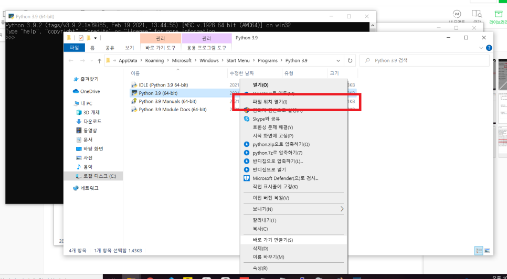Image resolution: width=507 pixels, height=279 pixels.
Task: Switch to the 홈 ribbon tab
Action: pos(92,48)
